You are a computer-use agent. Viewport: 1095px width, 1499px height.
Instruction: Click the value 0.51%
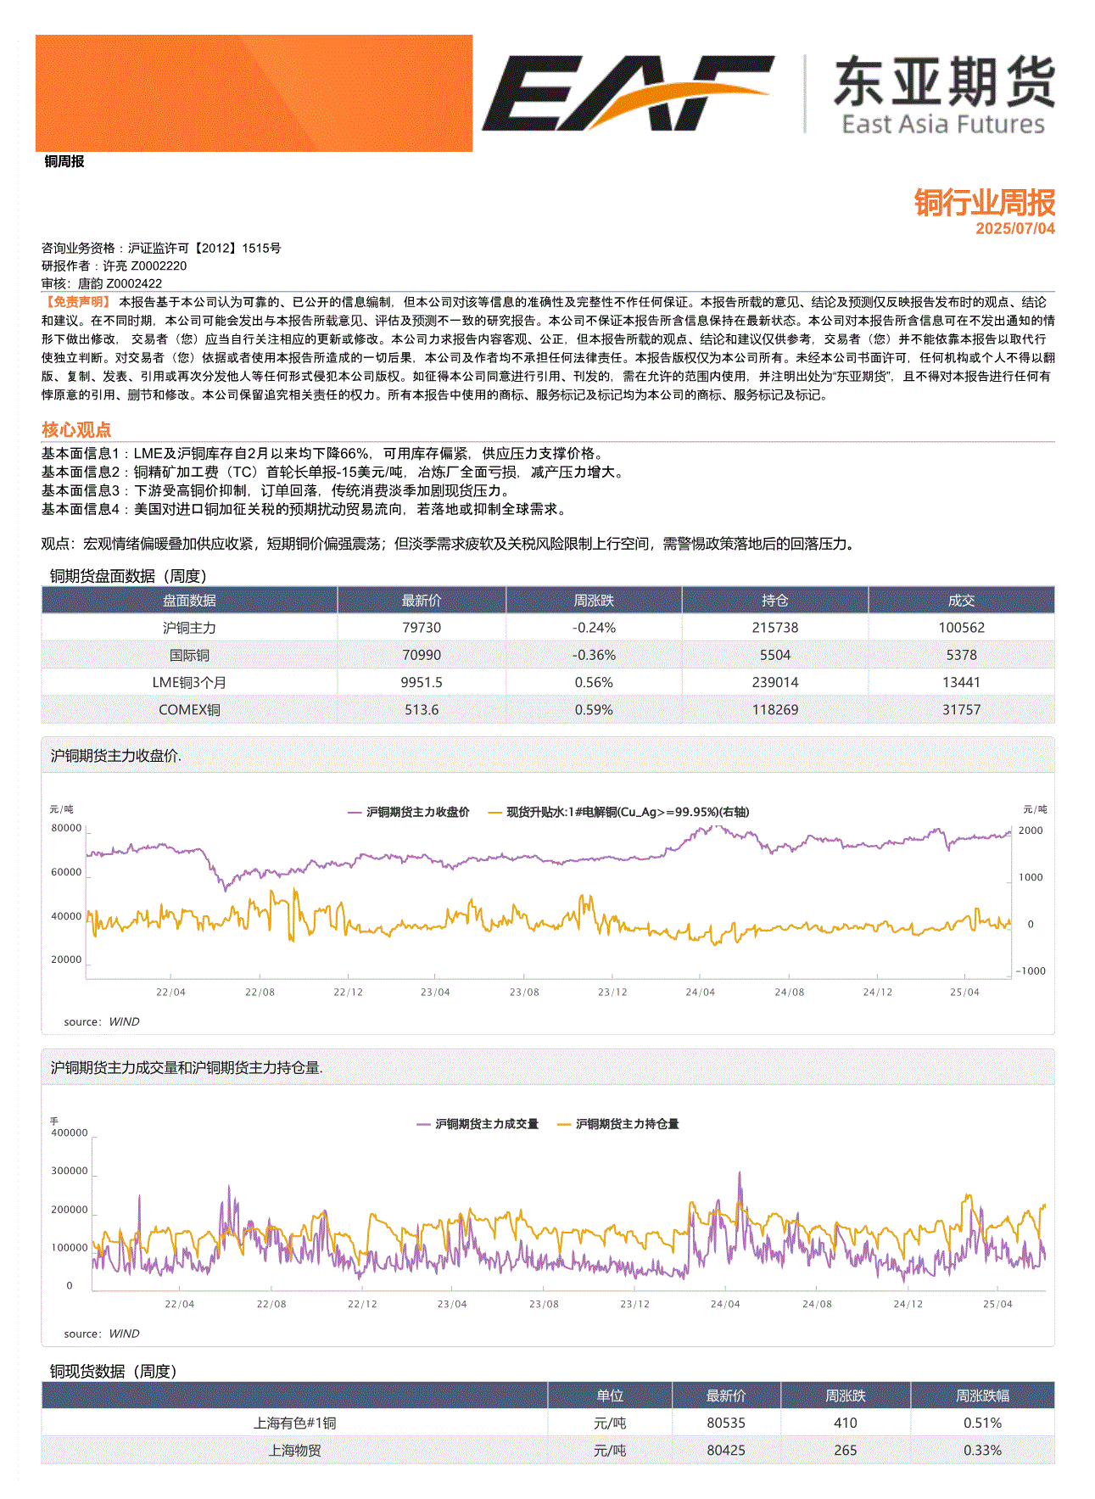pyautogui.click(x=982, y=1423)
